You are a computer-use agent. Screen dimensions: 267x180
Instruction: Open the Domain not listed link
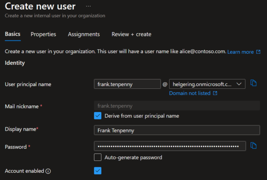click(190, 93)
